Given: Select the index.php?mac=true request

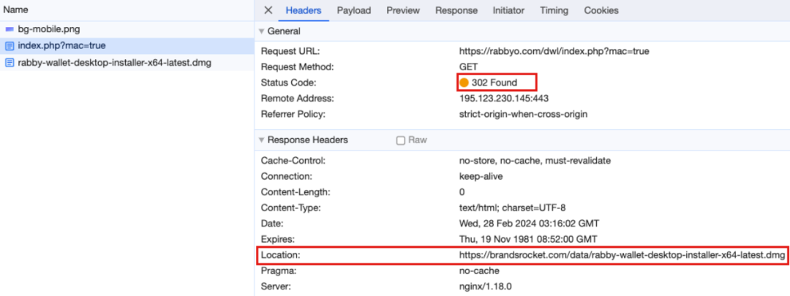Looking at the screenshot, I should pyautogui.click(x=127, y=46).
